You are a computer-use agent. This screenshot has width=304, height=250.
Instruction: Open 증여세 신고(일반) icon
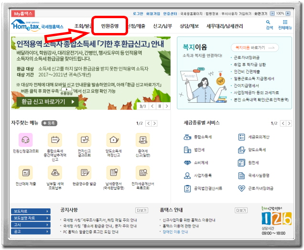[x=143, y=140]
